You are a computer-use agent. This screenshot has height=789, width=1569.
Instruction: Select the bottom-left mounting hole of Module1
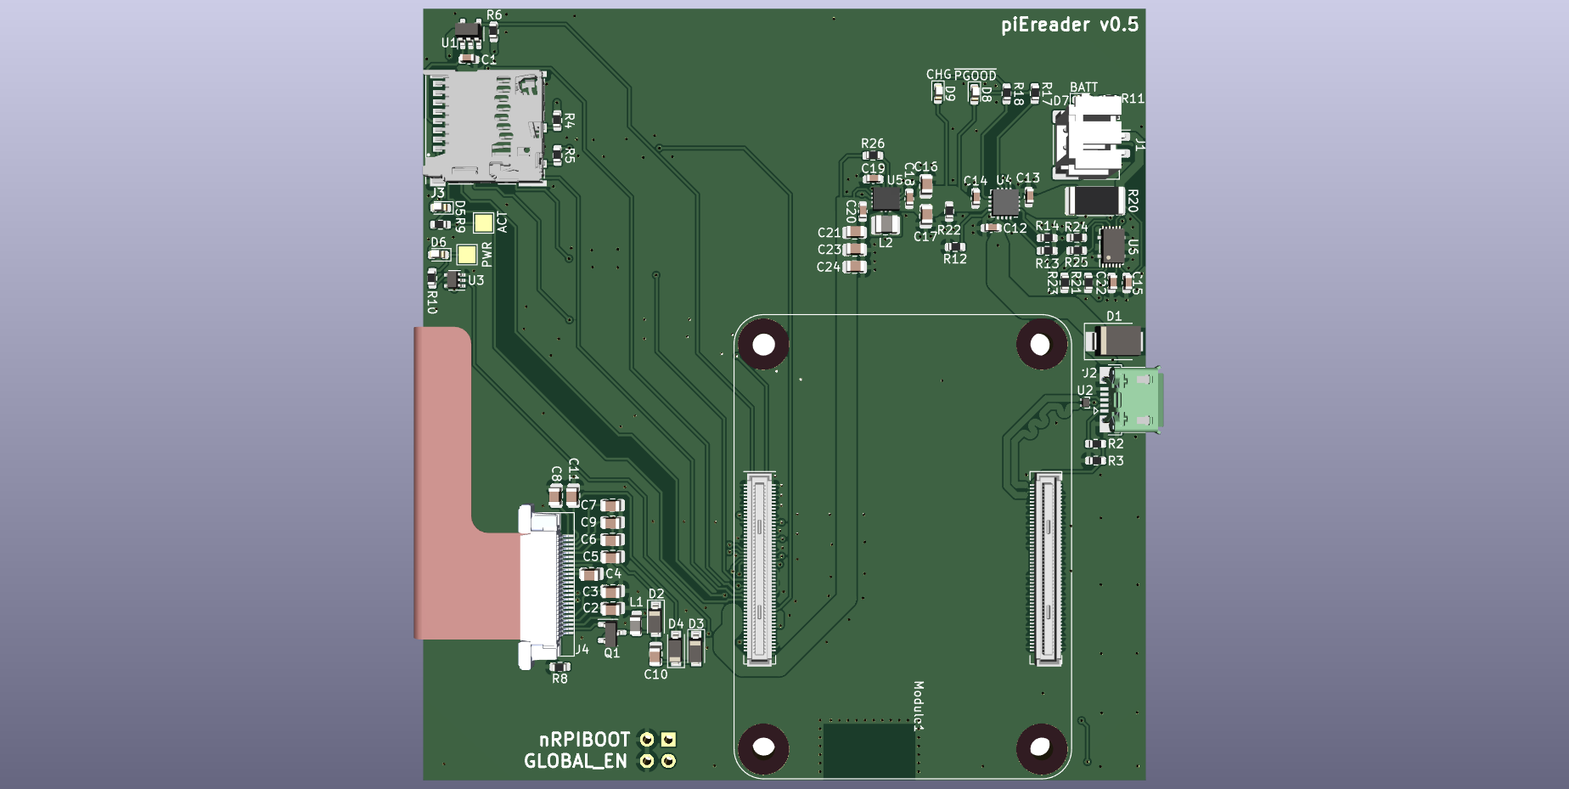click(763, 748)
